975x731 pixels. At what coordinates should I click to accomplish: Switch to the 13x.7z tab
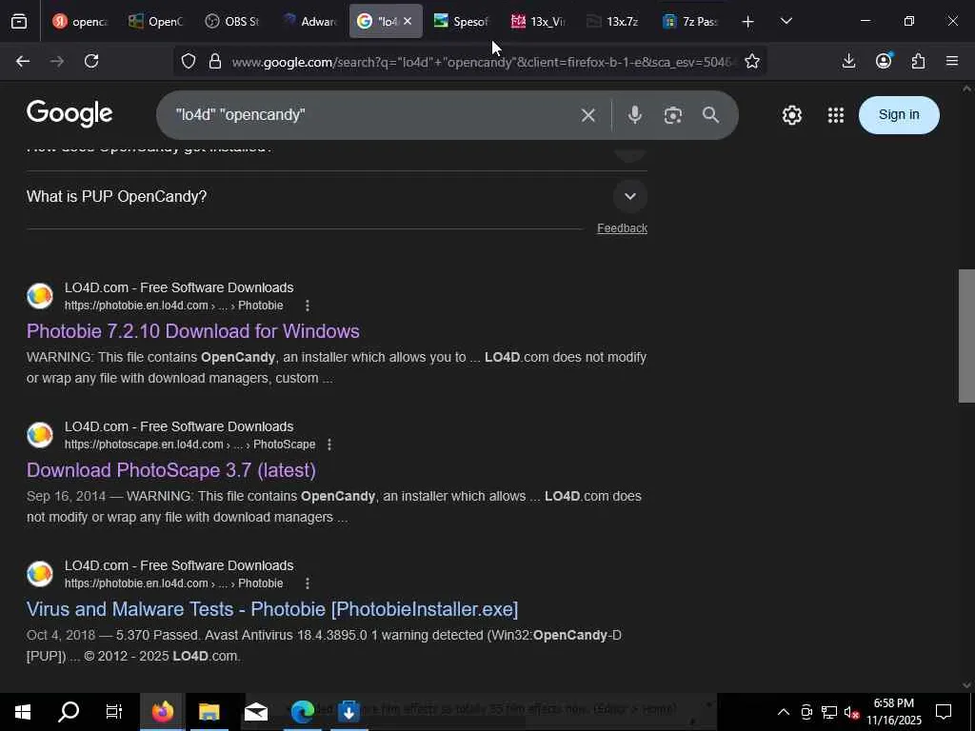coord(614,21)
